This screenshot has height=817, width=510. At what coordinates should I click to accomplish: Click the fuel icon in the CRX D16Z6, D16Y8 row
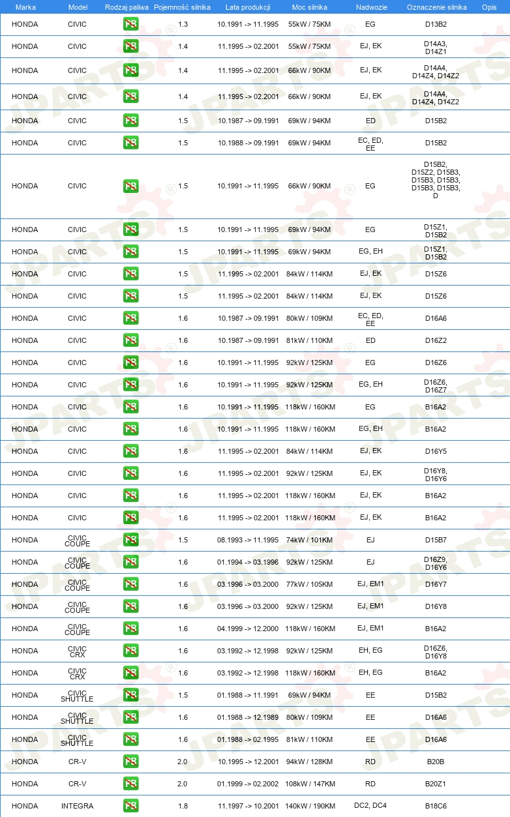[x=130, y=651]
